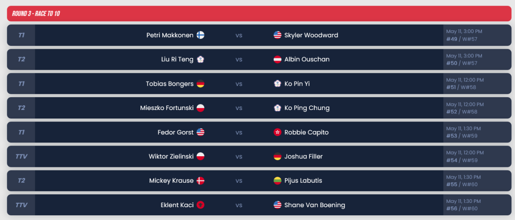
Task: Open Skyler Woodward's player name
Action: point(311,35)
